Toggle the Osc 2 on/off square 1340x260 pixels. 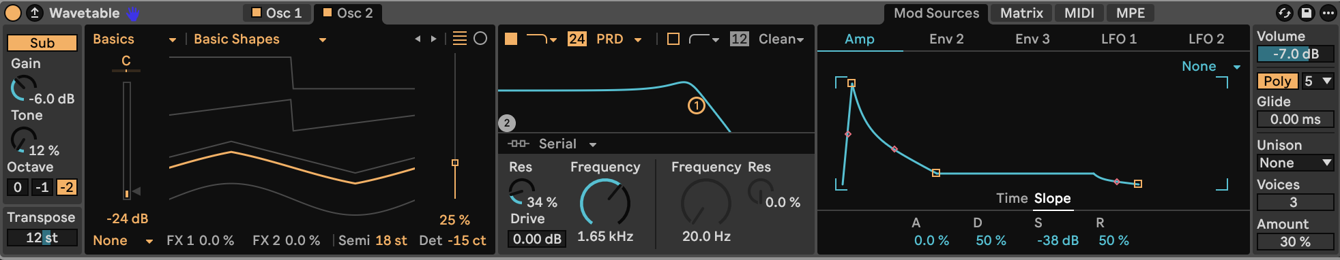327,12
